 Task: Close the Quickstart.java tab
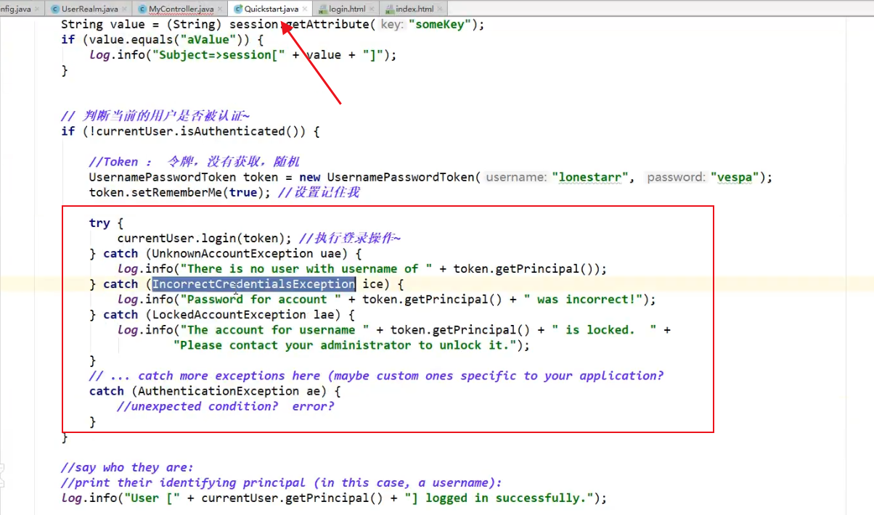tap(305, 9)
